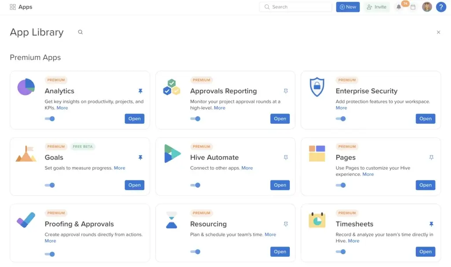Unpin the Analytics app
The image size is (451, 267).
click(x=140, y=91)
